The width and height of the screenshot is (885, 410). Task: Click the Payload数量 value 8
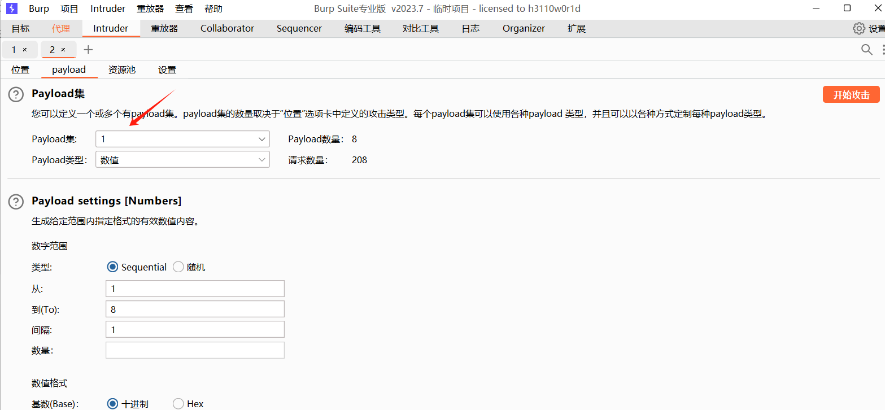click(x=354, y=139)
